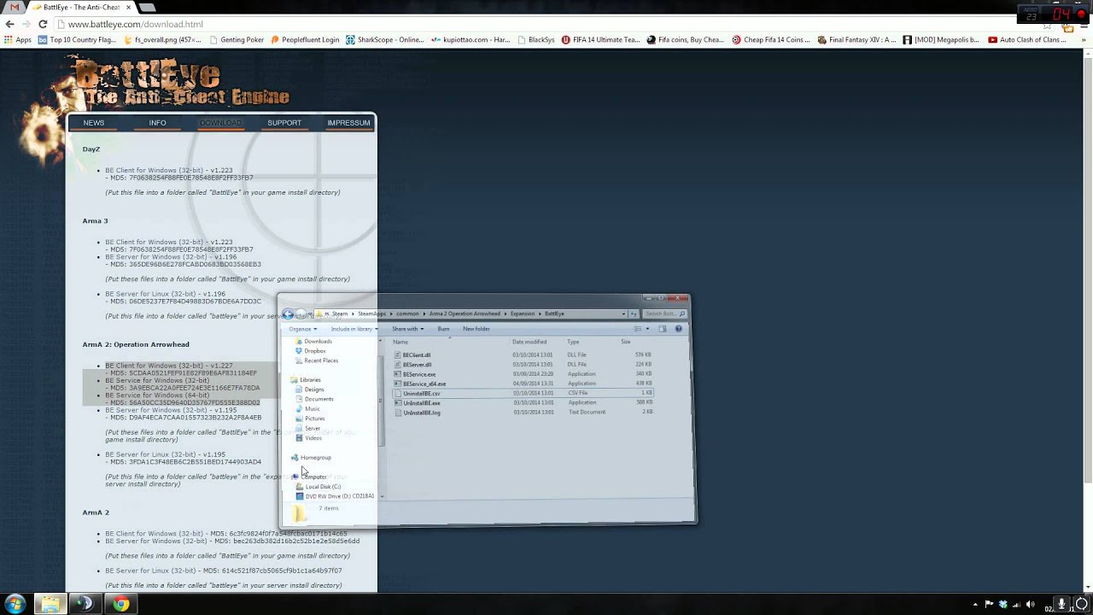1093x615 pixels.
Task: Click SteamApps in the Explorer breadcrumb
Action: [371, 313]
